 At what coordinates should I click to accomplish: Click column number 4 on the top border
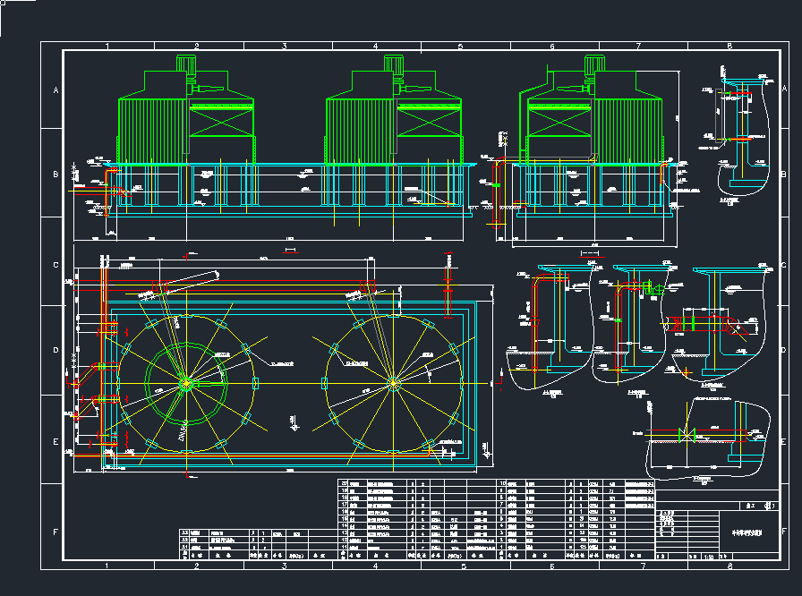click(x=374, y=46)
